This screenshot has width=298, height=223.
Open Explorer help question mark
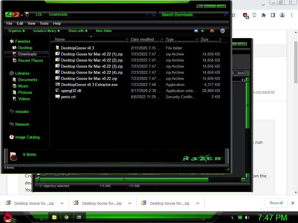pos(223,31)
